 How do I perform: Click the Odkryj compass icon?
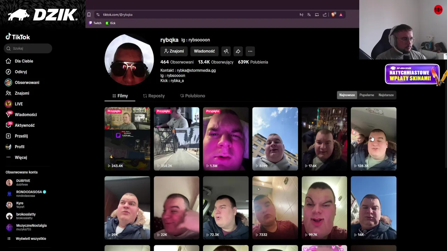click(x=8, y=72)
